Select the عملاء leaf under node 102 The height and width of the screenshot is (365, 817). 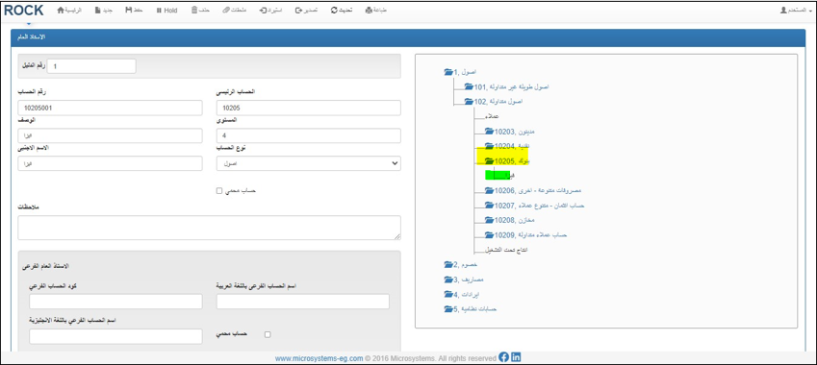(x=492, y=116)
